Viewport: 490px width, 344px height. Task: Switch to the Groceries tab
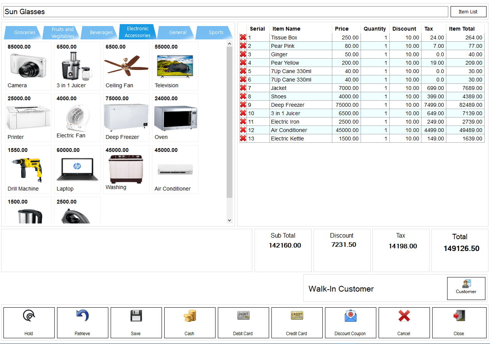click(x=24, y=33)
